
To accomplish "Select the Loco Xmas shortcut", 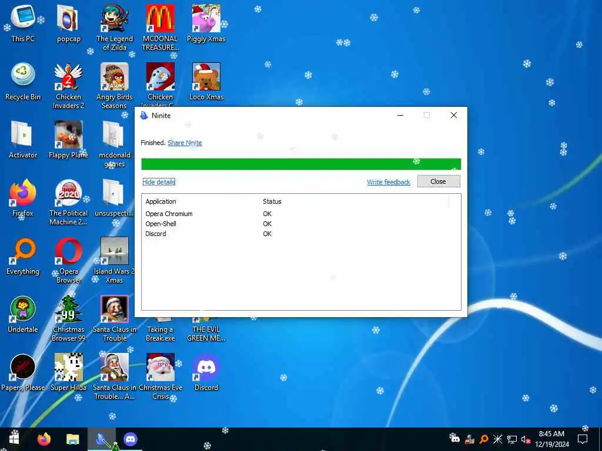I will 206,82.
